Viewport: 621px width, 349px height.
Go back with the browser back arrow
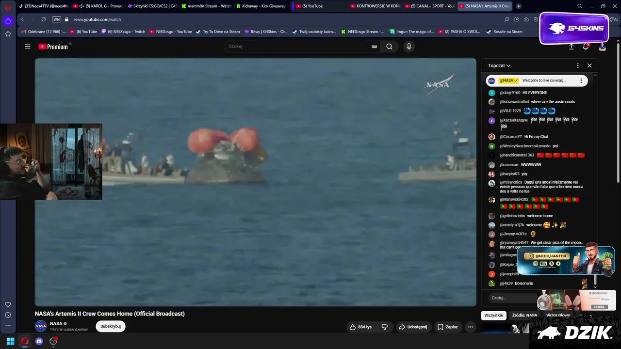coord(22,19)
